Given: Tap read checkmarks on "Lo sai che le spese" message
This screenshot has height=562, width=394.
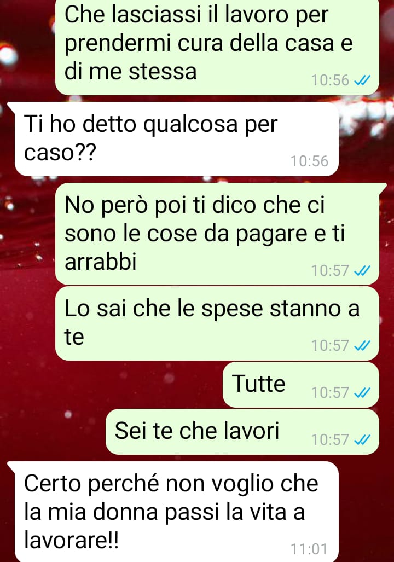Looking at the screenshot, I should pos(362,346).
